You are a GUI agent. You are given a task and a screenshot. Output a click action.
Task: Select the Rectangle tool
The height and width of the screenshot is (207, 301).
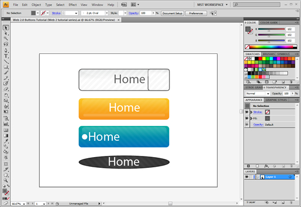(x=6, y=67)
